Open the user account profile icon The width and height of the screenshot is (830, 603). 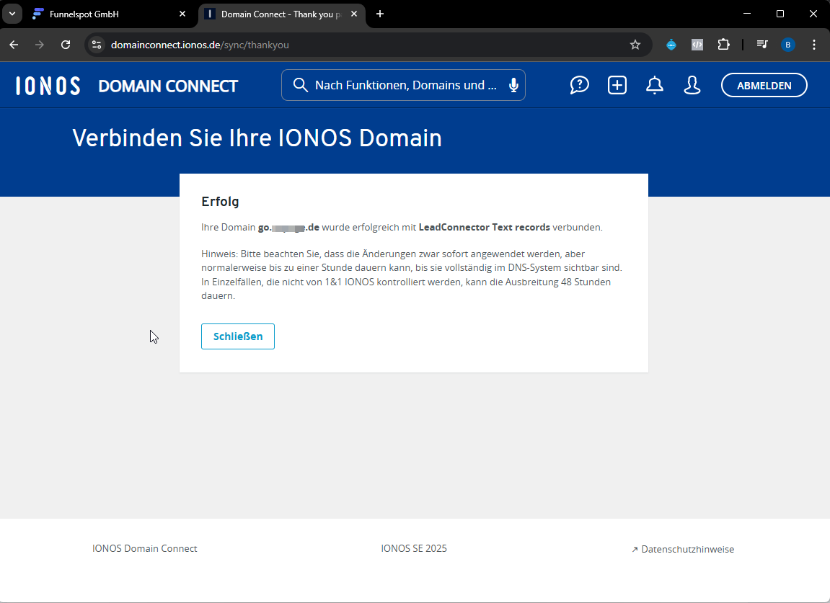point(692,85)
